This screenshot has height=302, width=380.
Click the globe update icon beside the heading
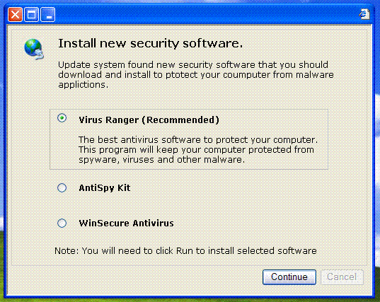pos(34,49)
